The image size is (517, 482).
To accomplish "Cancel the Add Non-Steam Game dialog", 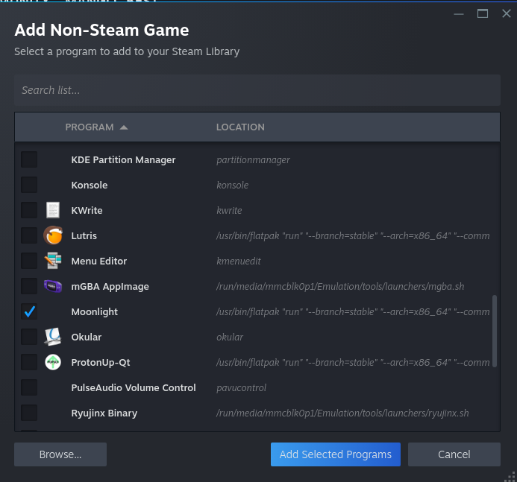I will tap(454, 454).
